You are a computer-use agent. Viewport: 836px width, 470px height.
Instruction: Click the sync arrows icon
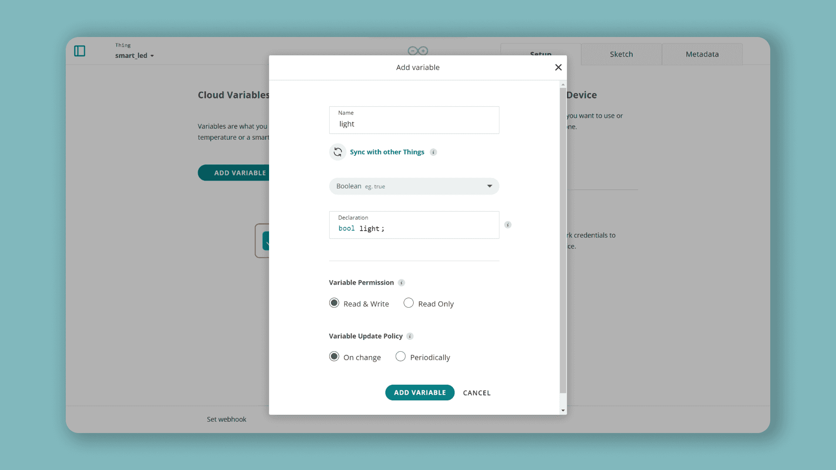click(337, 152)
